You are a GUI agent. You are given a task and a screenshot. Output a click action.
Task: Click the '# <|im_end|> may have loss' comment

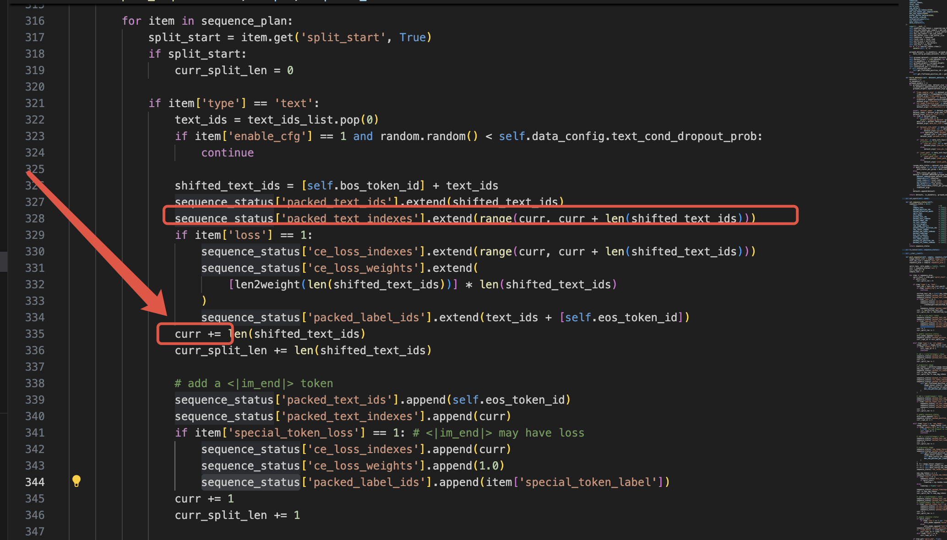point(498,432)
